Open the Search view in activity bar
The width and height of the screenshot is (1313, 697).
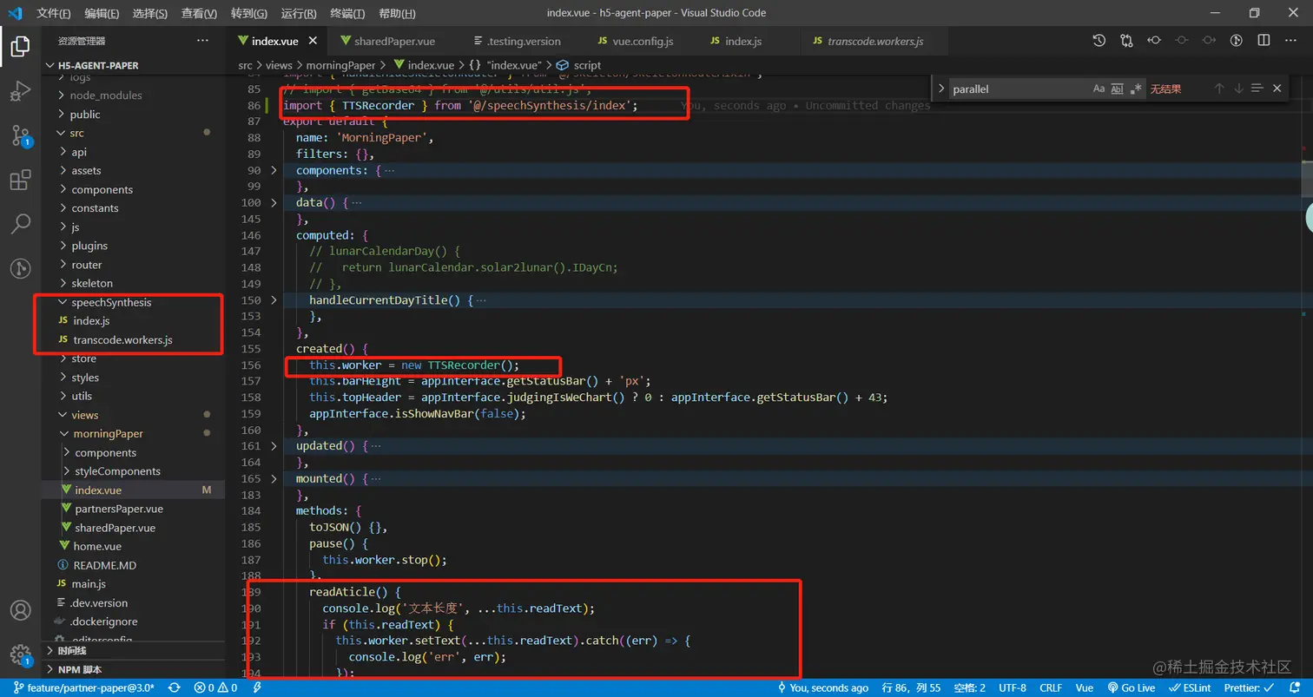[x=20, y=224]
